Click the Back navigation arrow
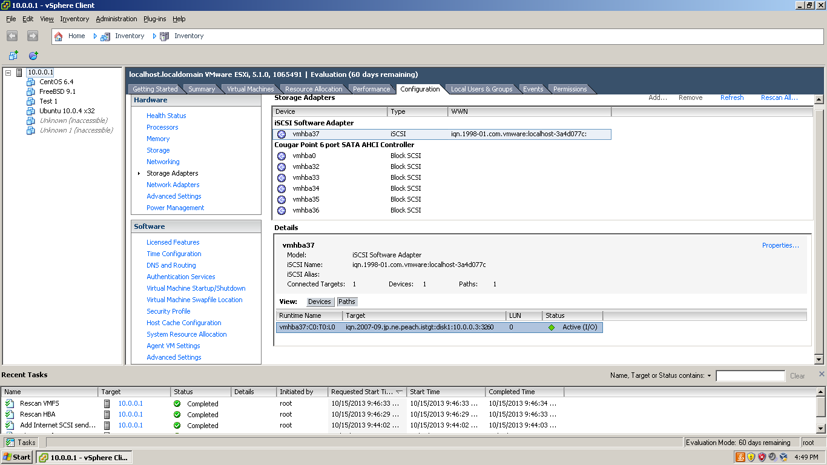Viewport: 827px width, 465px height. [x=12, y=36]
